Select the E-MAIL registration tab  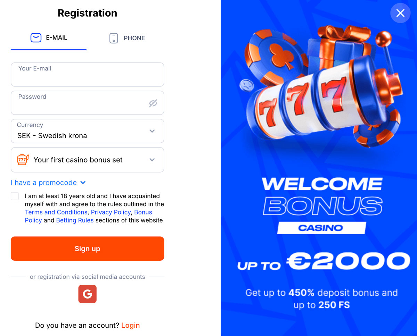[49, 38]
